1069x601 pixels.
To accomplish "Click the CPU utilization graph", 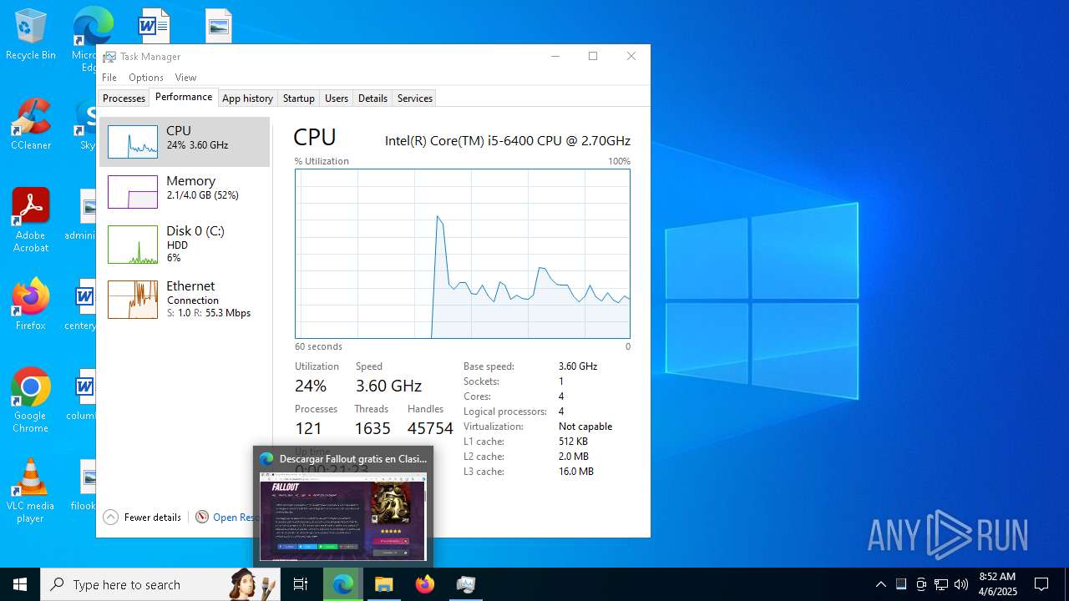I will 463,254.
